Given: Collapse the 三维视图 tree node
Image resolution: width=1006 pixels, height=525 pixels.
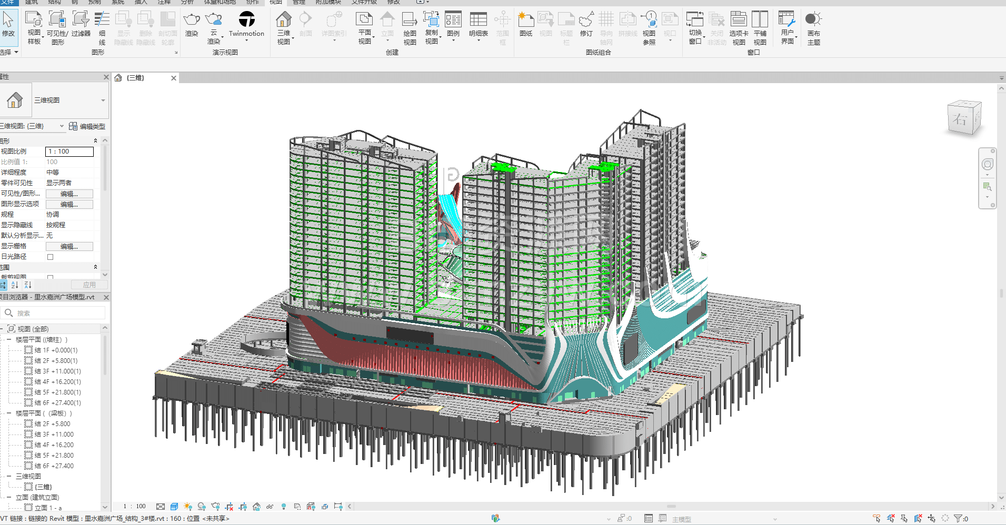Looking at the screenshot, I should tap(9, 477).
